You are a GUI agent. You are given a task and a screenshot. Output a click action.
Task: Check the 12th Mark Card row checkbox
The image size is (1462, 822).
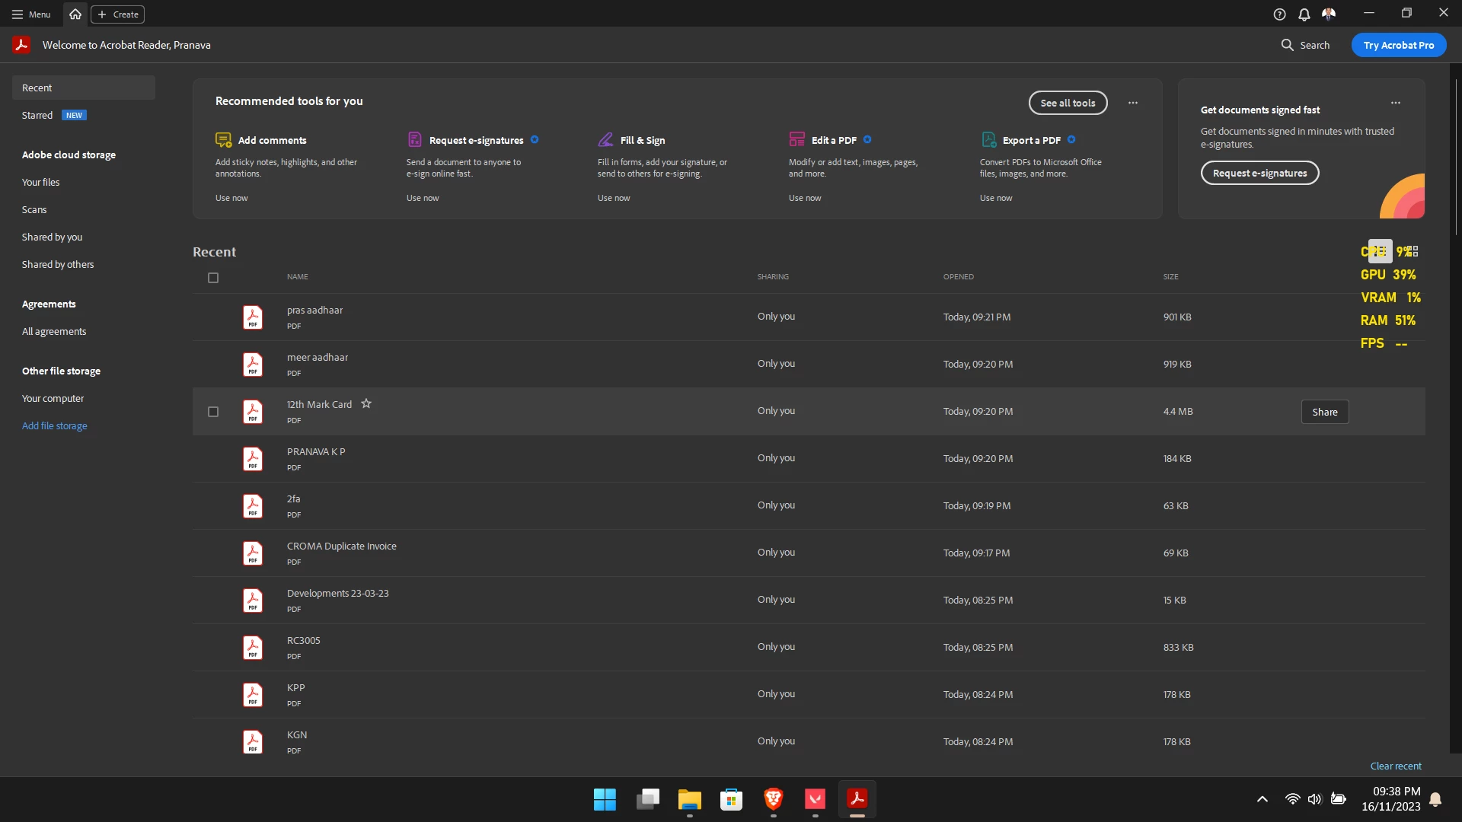coord(213,412)
